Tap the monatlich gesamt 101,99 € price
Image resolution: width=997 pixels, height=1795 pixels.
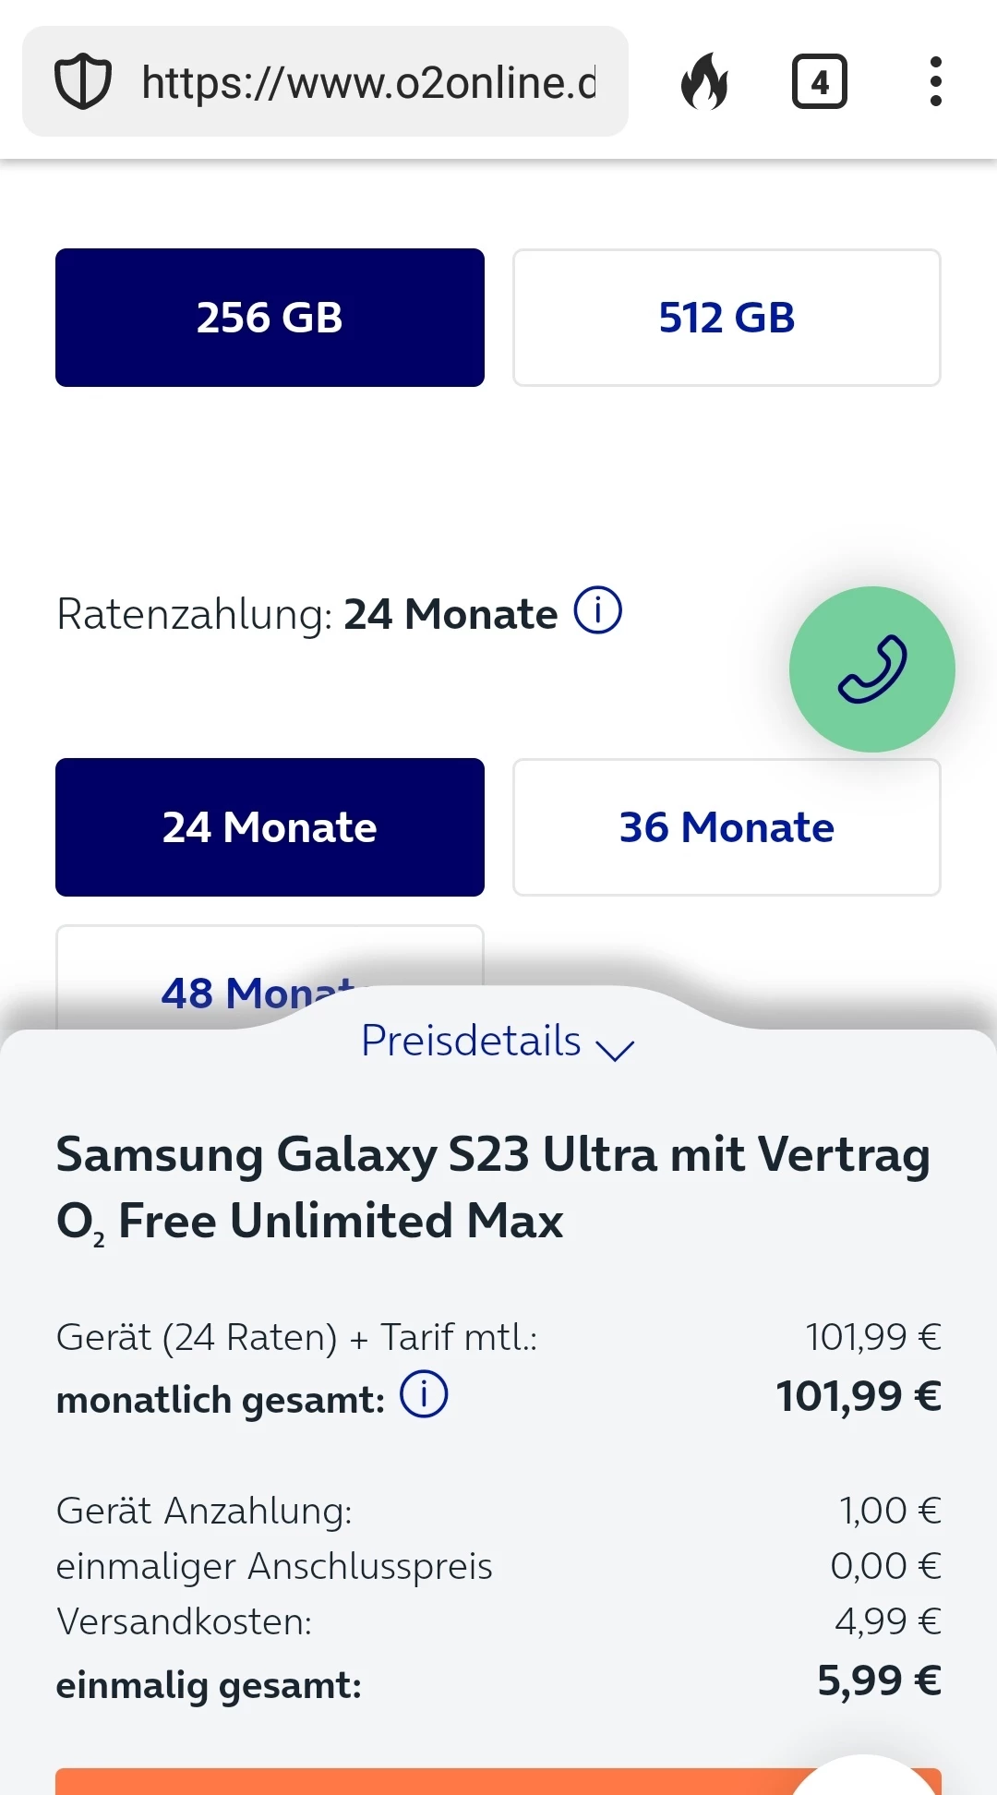(x=858, y=1396)
